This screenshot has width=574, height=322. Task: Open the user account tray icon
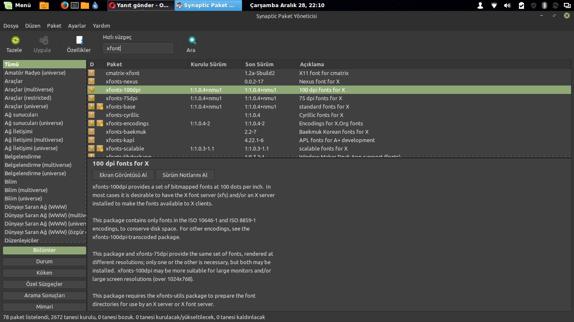click(480, 5)
